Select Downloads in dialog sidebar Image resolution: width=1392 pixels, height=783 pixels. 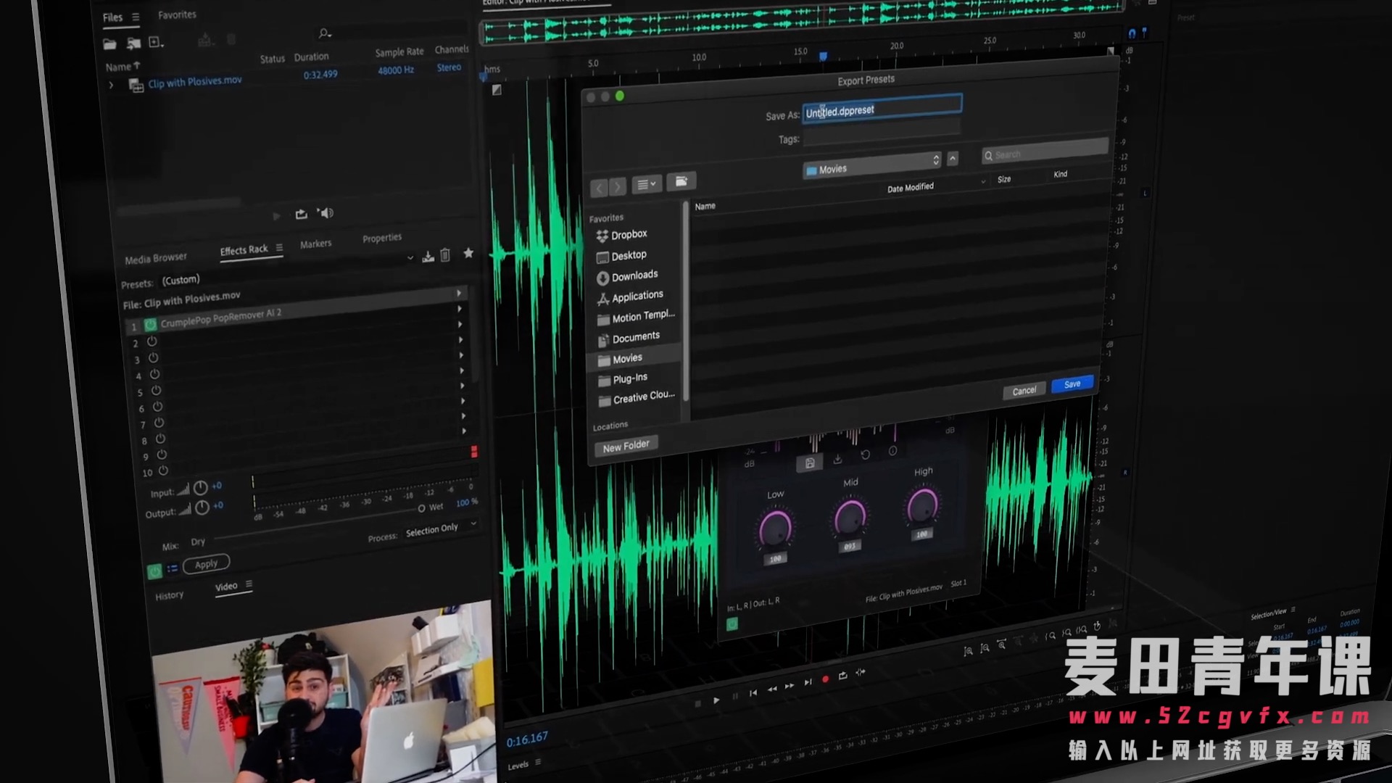coord(628,276)
